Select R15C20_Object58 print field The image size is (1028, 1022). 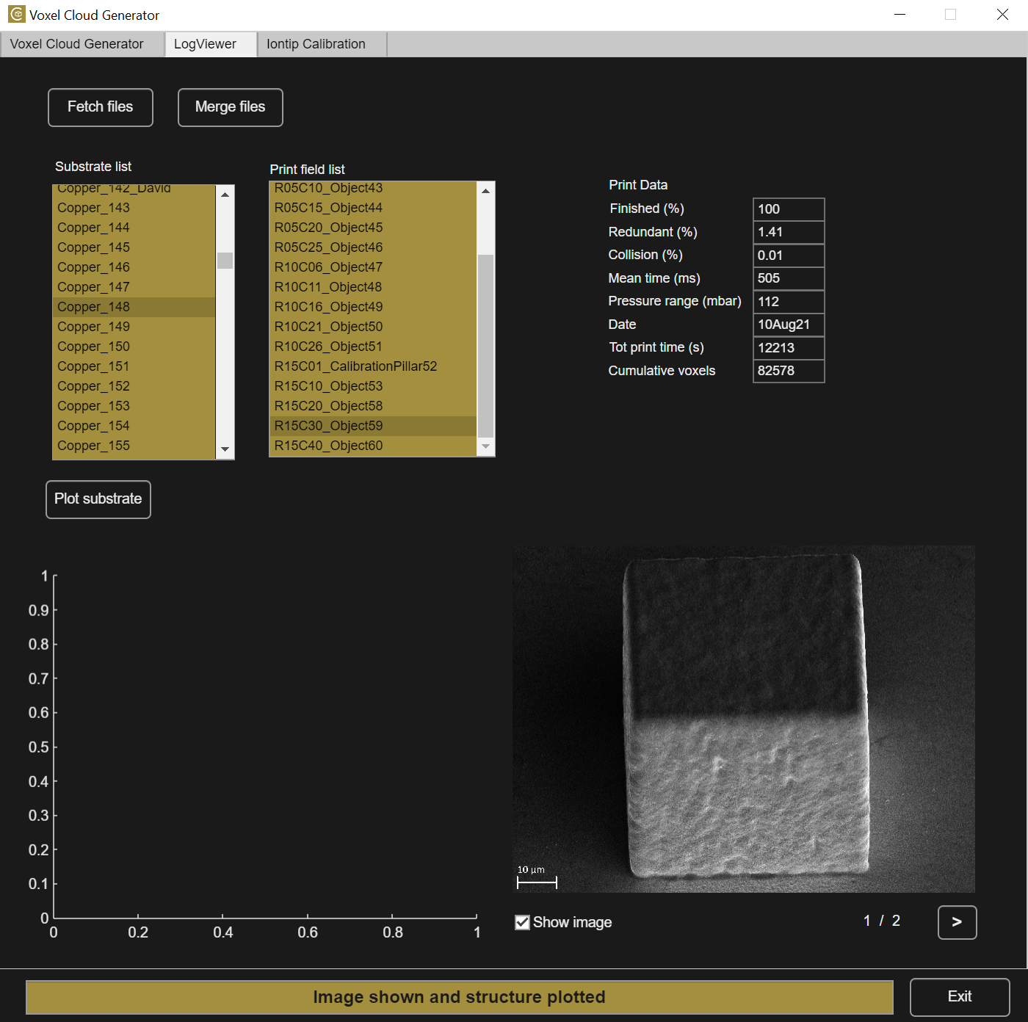pyautogui.click(x=373, y=406)
